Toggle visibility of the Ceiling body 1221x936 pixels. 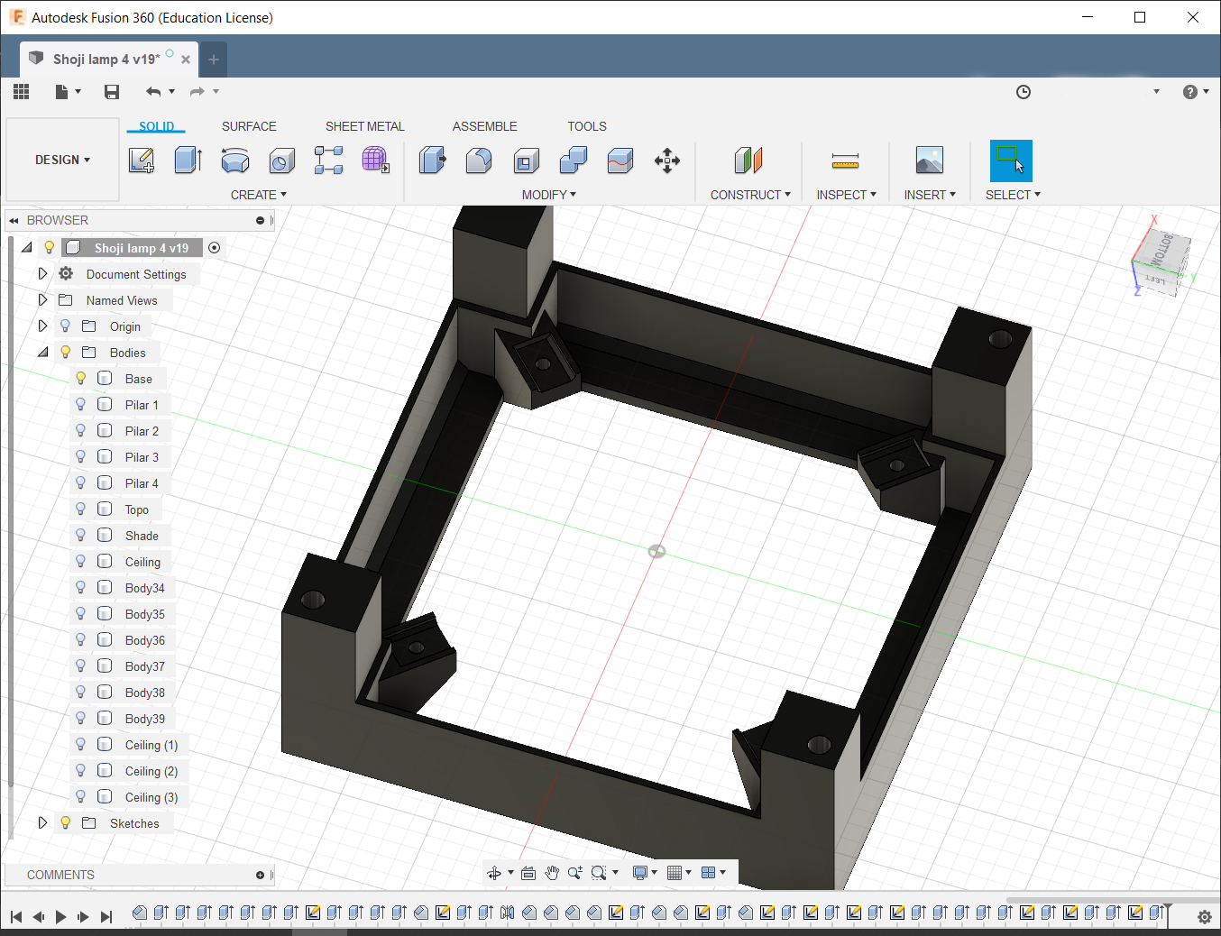pos(81,562)
